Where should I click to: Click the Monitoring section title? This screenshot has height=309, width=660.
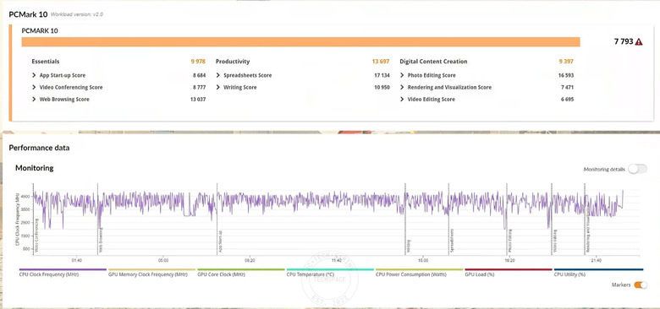click(35, 168)
